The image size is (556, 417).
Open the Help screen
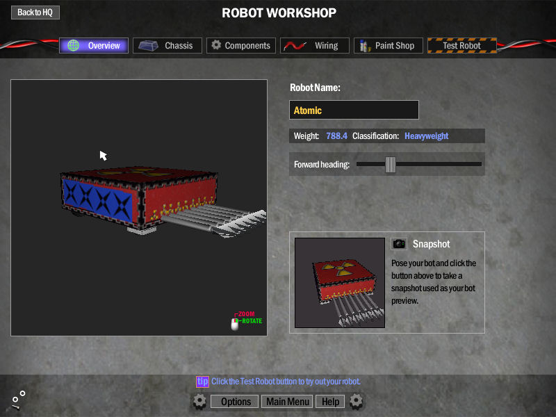click(x=330, y=402)
